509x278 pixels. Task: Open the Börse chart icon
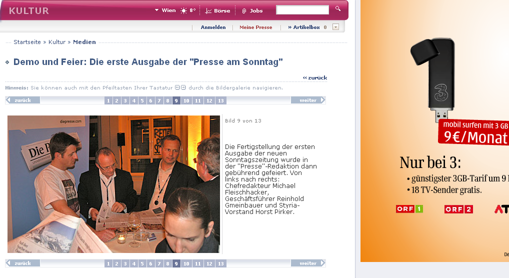[x=208, y=11]
